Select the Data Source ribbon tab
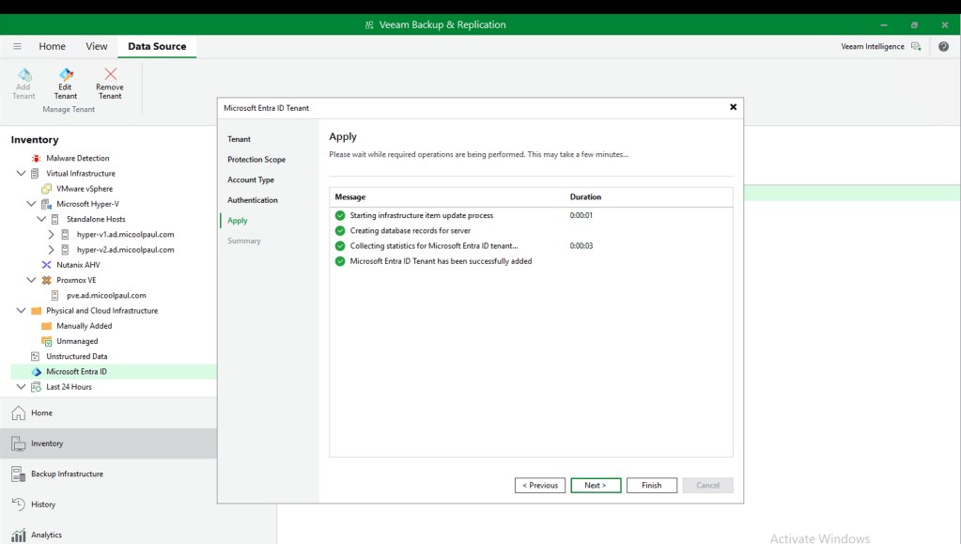Image resolution: width=961 pixels, height=544 pixels. point(157,47)
